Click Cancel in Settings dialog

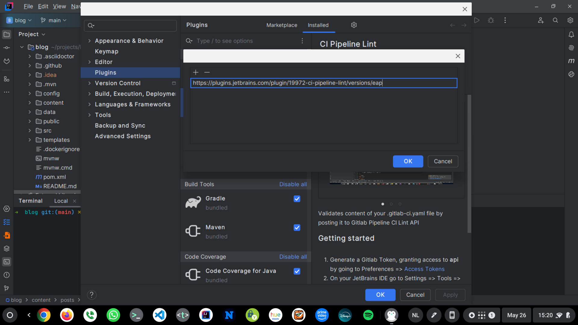415,295
